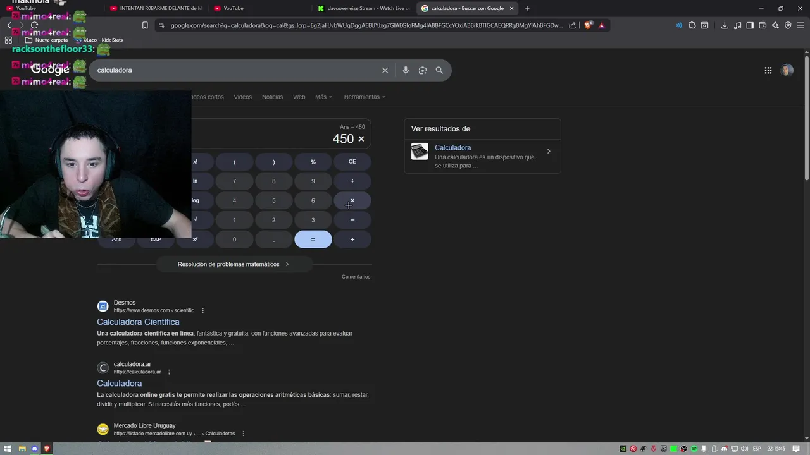Expand the Más filter dropdown
Image resolution: width=810 pixels, height=455 pixels.
[x=323, y=97]
